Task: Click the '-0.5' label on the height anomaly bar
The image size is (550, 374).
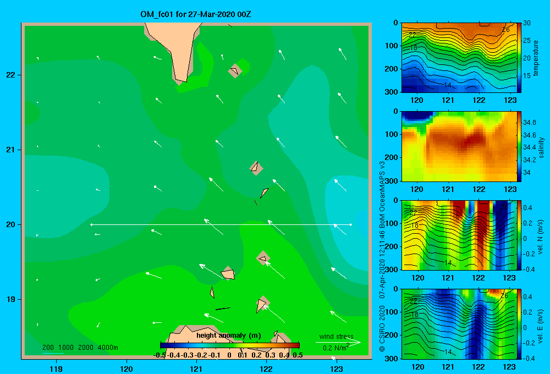Action: [159, 355]
